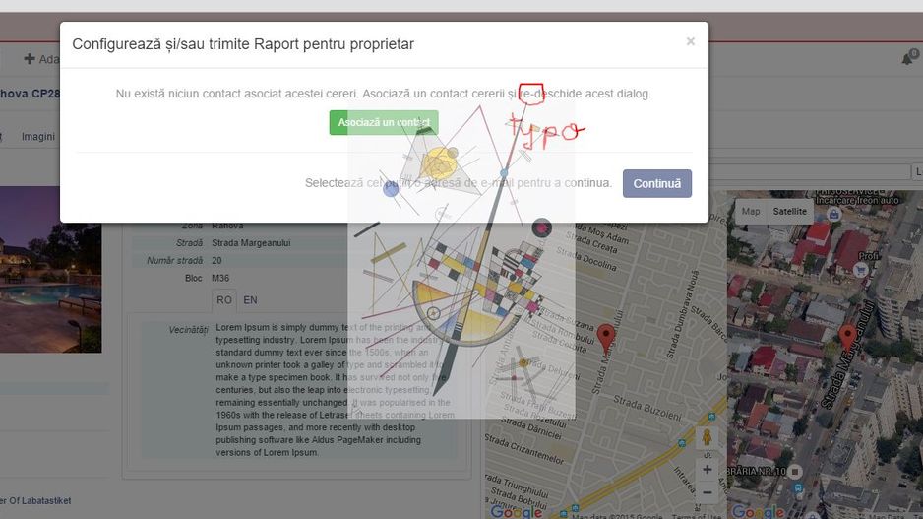Screen dimensions: 923x519
Task: Click the red location pin on left map
Action: coord(606,337)
